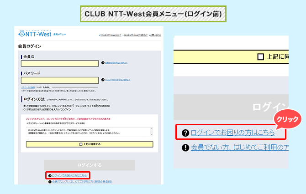Click the CLUB NTT-West会員メニュー(ログイン前) title
Screen dimensions: 306x194
tap(153, 14)
